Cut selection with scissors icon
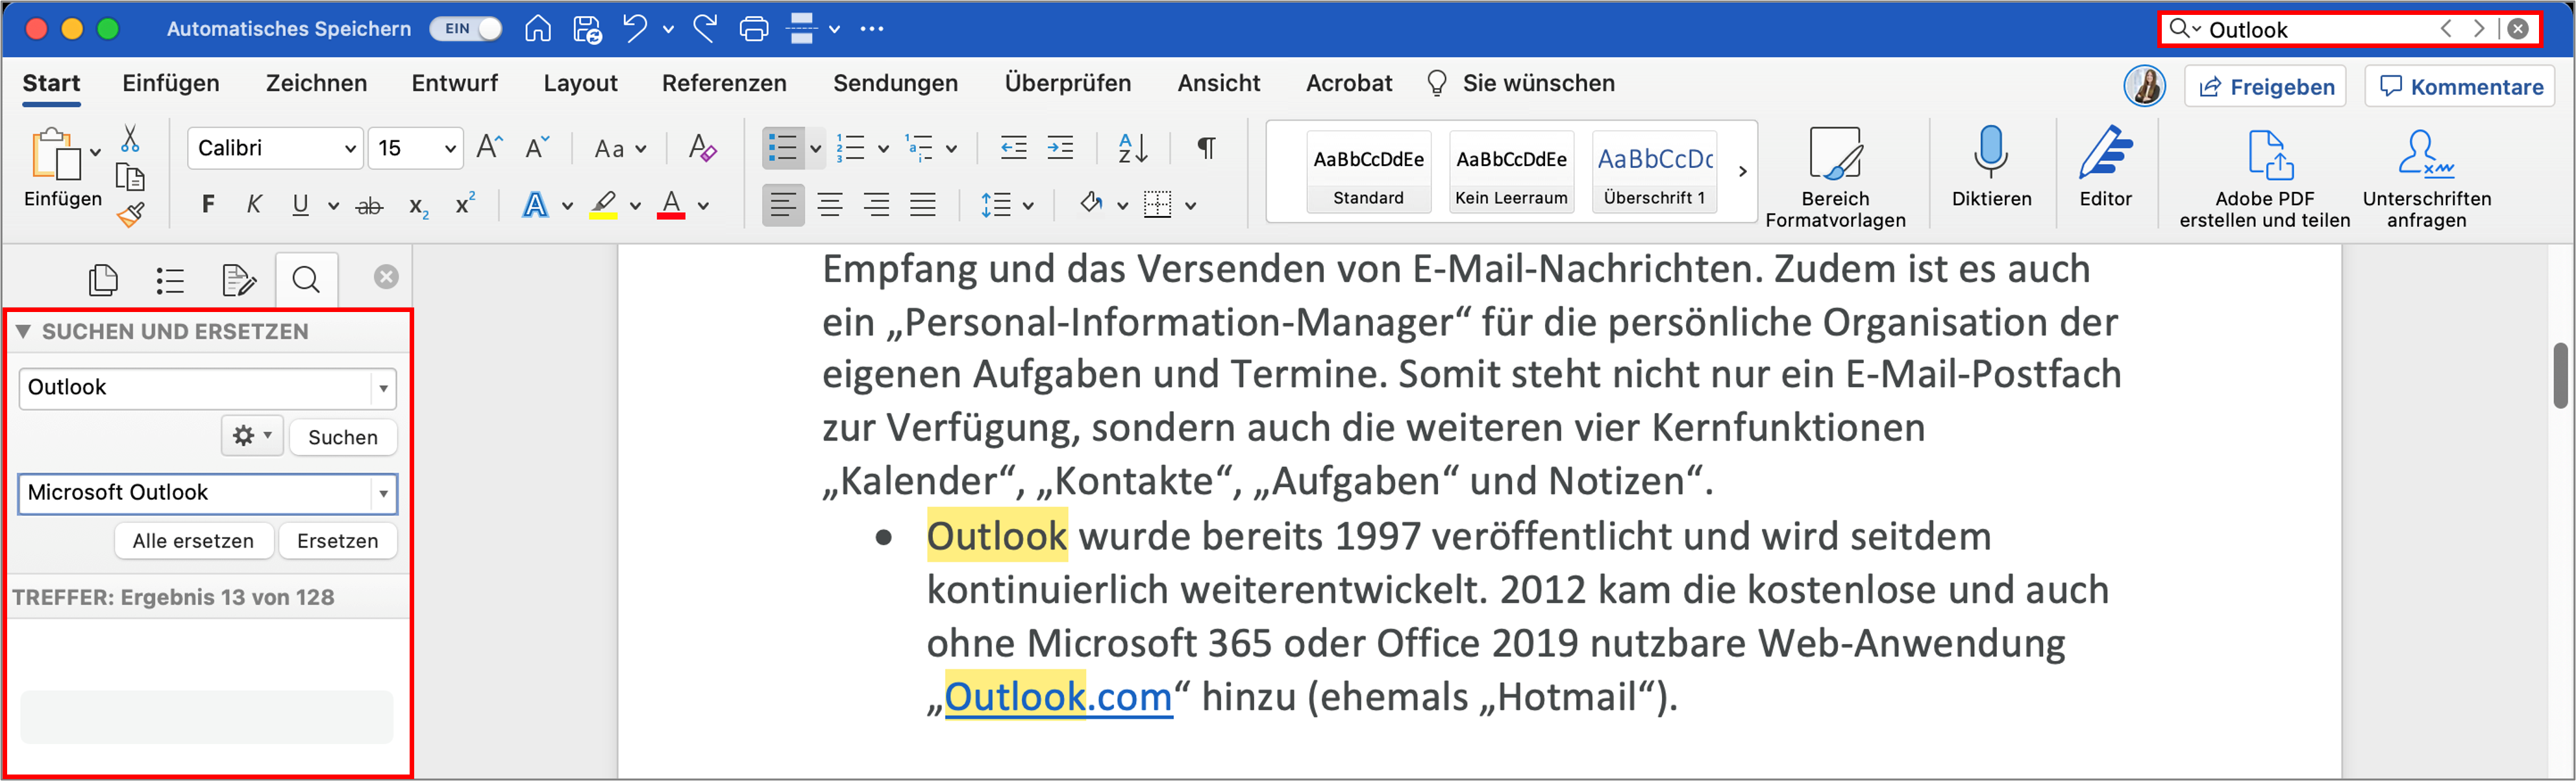Image resolution: width=2576 pixels, height=781 pixels. coord(130,139)
